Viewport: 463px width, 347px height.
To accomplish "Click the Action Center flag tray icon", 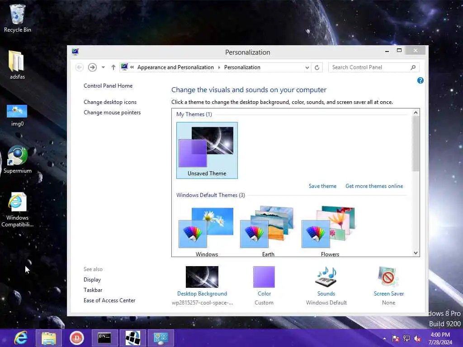I will coord(395,338).
